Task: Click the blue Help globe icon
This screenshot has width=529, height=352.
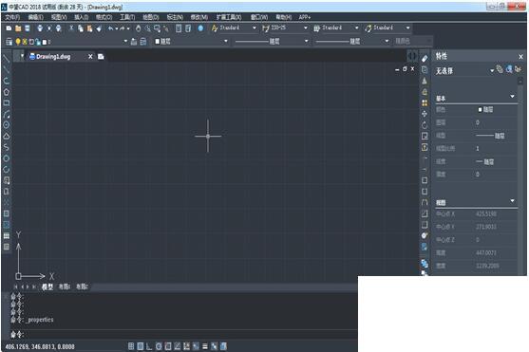Action: point(200,28)
